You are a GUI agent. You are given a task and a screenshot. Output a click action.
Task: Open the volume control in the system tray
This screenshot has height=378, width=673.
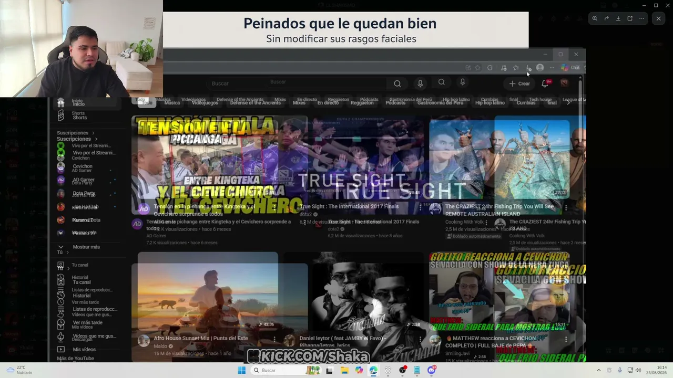point(638,370)
